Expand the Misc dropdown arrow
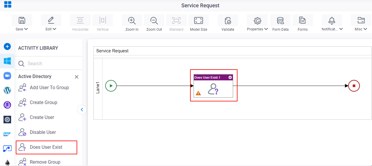This screenshot has height=166, width=372. tap(366, 29)
